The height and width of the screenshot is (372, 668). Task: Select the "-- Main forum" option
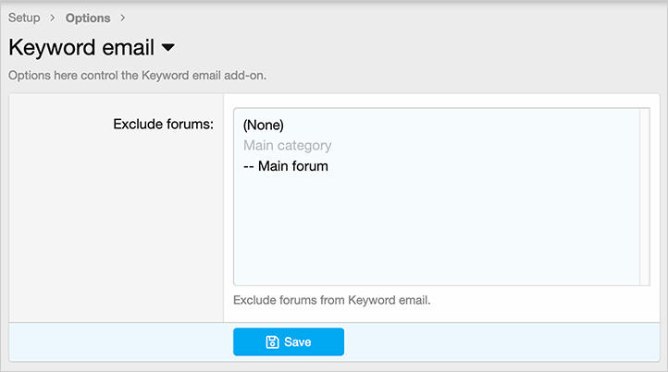click(x=286, y=166)
